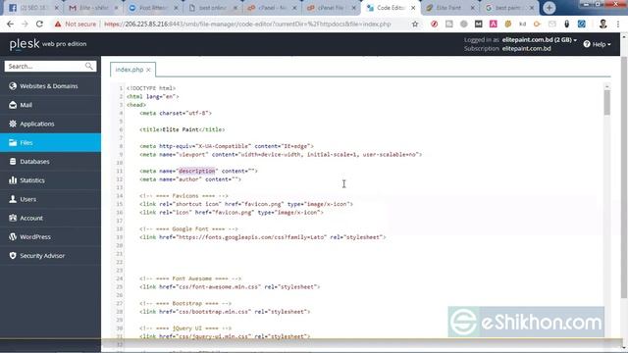
Task: Click the browser address bar URL
Action: [x=247, y=24]
